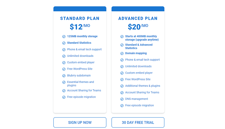Screen dimensions: 225x129
Task: Click the $12/MO price text
Action: coord(80,26)
